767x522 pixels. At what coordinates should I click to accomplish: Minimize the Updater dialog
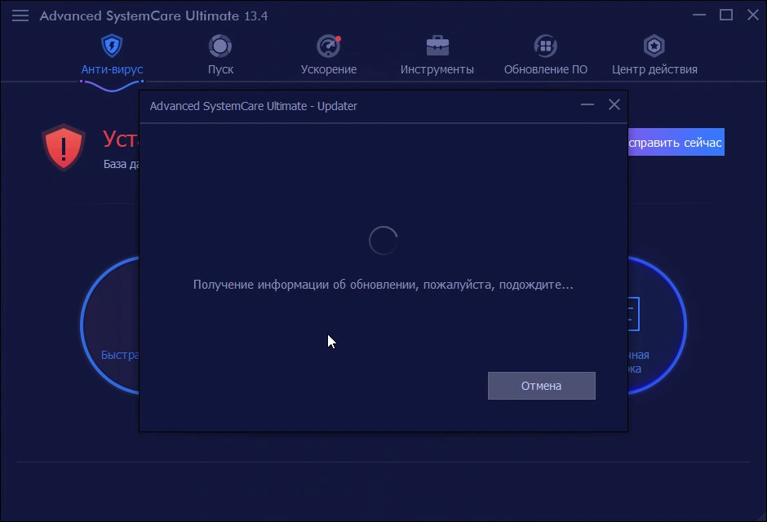coord(587,104)
